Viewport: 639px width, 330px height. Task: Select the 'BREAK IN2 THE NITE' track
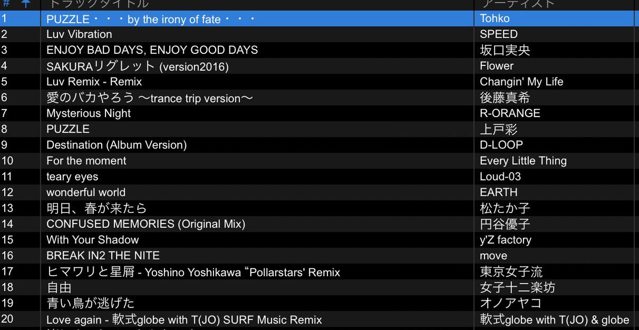[103, 255]
